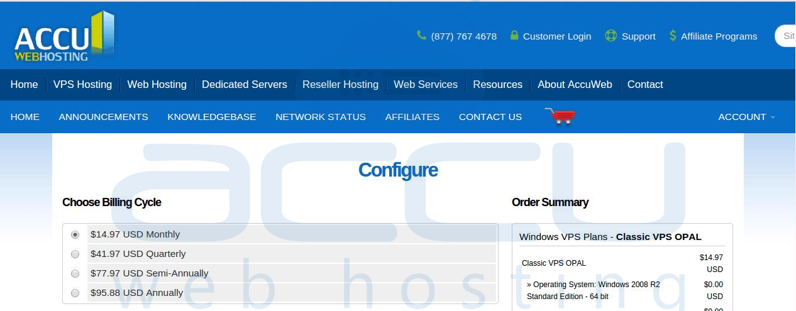Go to Dedicated Servers
This screenshot has width=796, height=311.
click(244, 84)
